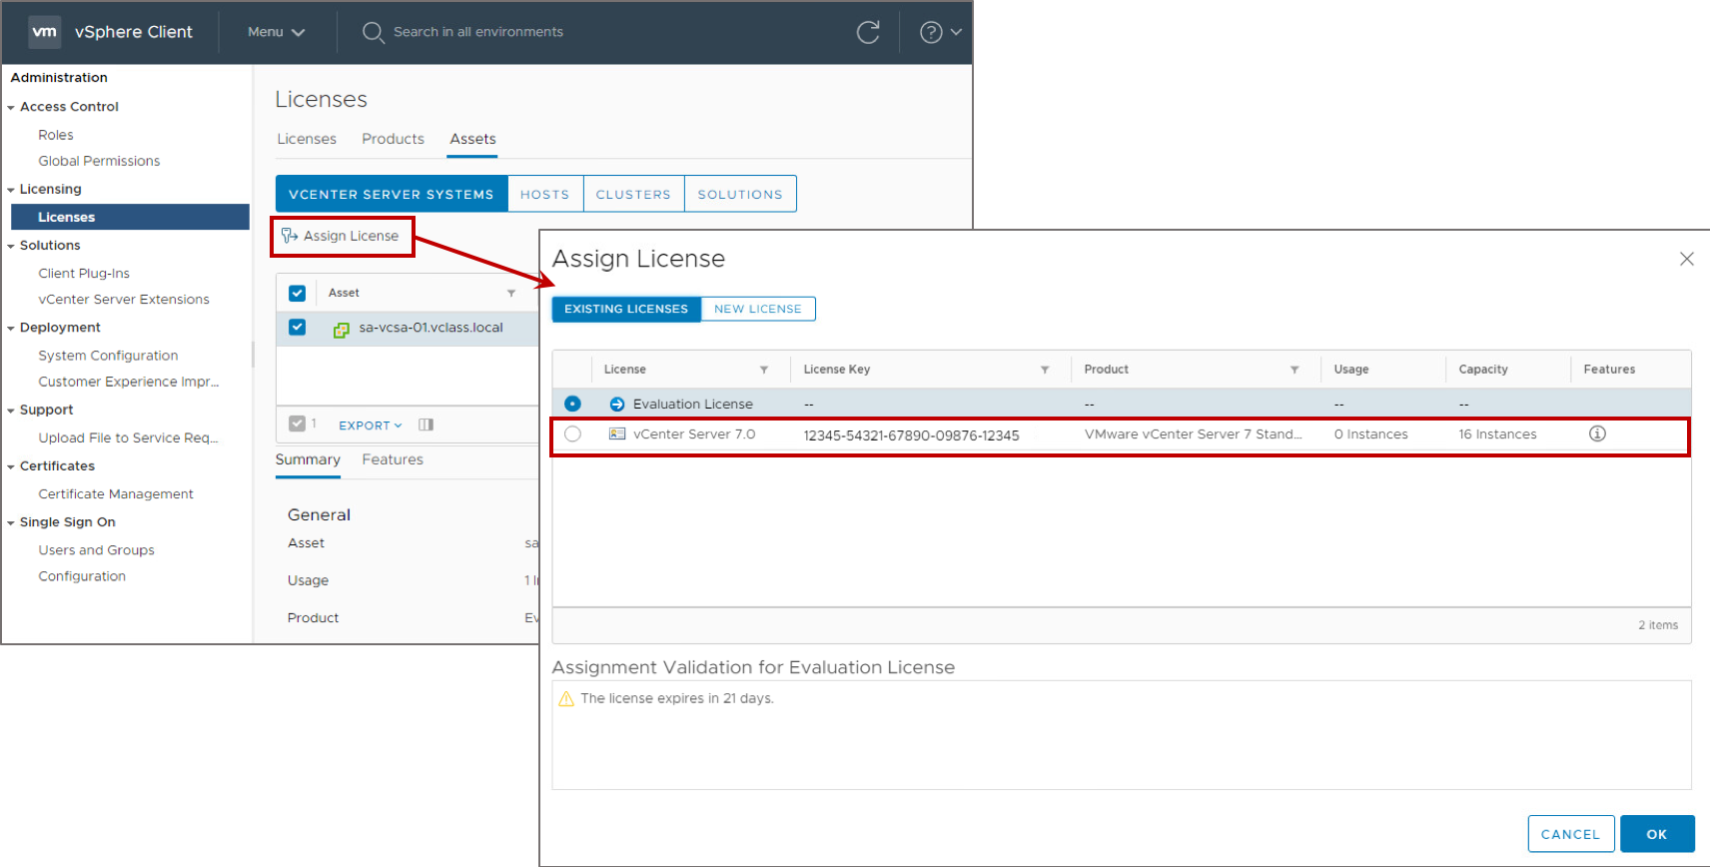Image resolution: width=1710 pixels, height=867 pixels.
Task: Toggle the selected count checkbox beside Export
Action: click(x=297, y=424)
